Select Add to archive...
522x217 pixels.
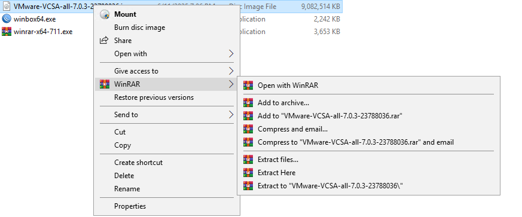368,103
